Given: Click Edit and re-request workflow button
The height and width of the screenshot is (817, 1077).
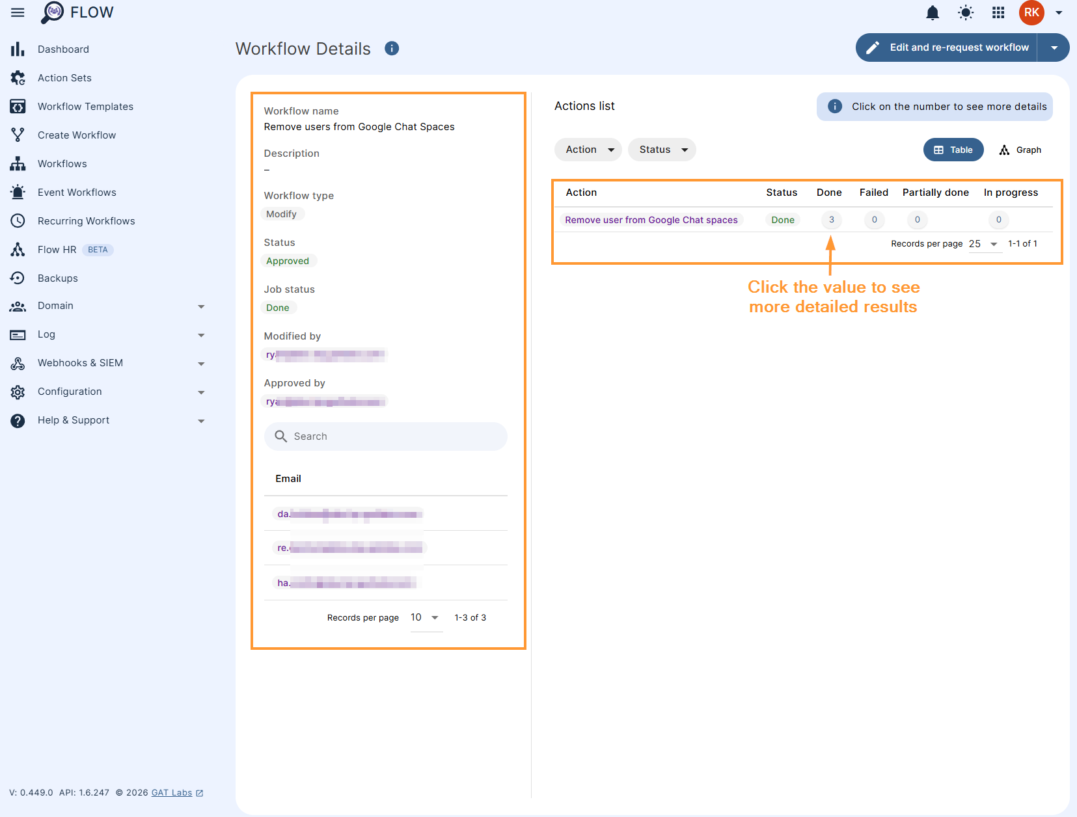Looking at the screenshot, I should tap(946, 47).
